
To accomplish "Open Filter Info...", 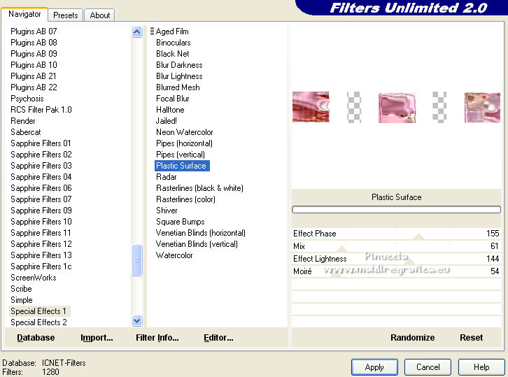I will [x=157, y=338].
